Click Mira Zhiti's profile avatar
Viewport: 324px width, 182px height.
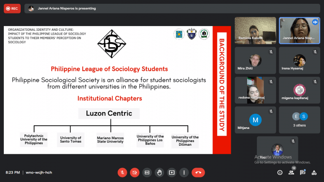[x=255, y=60]
